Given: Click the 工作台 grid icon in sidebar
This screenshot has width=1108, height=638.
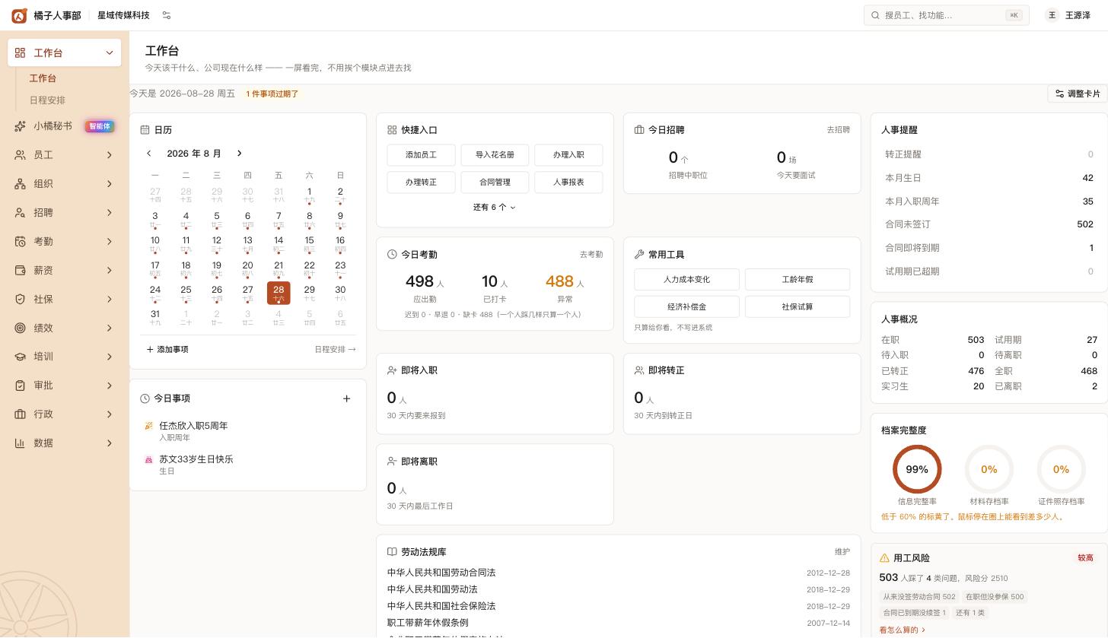Looking at the screenshot, I should [21, 52].
